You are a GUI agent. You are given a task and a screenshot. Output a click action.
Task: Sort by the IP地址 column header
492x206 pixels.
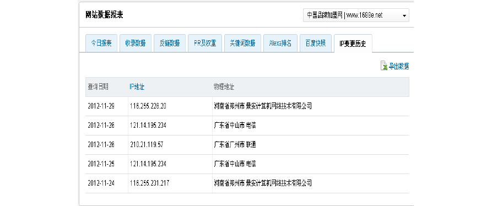137,87
